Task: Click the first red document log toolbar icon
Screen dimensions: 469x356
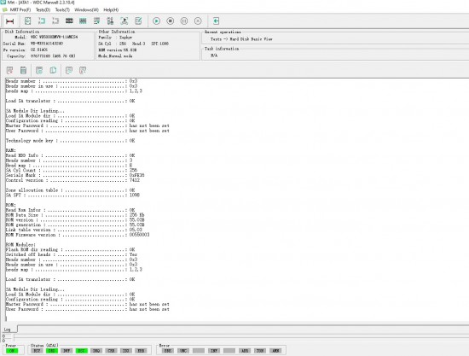Action: tap(9, 70)
